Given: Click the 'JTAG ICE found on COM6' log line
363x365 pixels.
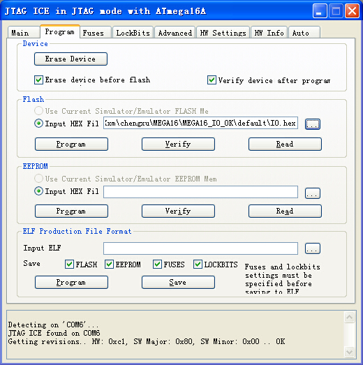Looking at the screenshot, I should pyautogui.click(x=54, y=333).
